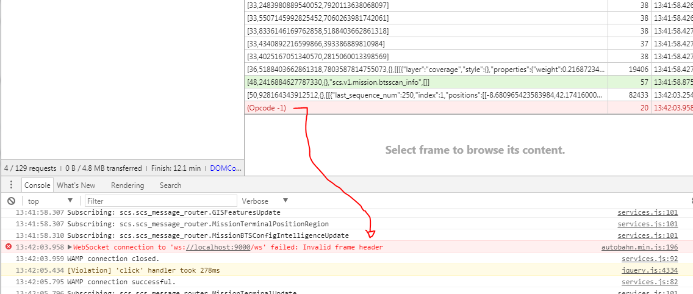Open services.js:101 link on MissionTerminalPositionRegion row

tap(647, 224)
